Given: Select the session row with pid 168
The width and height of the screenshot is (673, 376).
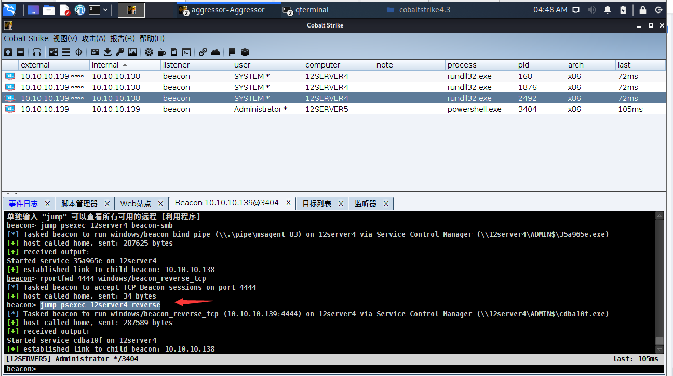Looking at the screenshot, I should coord(334,76).
